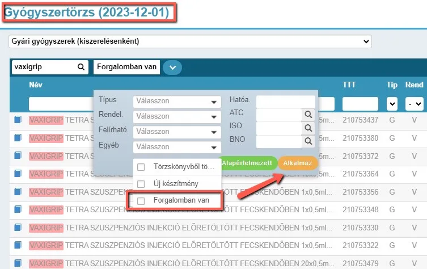Open book icon of row 210753437
The height and width of the screenshot is (269, 427).
point(18,119)
